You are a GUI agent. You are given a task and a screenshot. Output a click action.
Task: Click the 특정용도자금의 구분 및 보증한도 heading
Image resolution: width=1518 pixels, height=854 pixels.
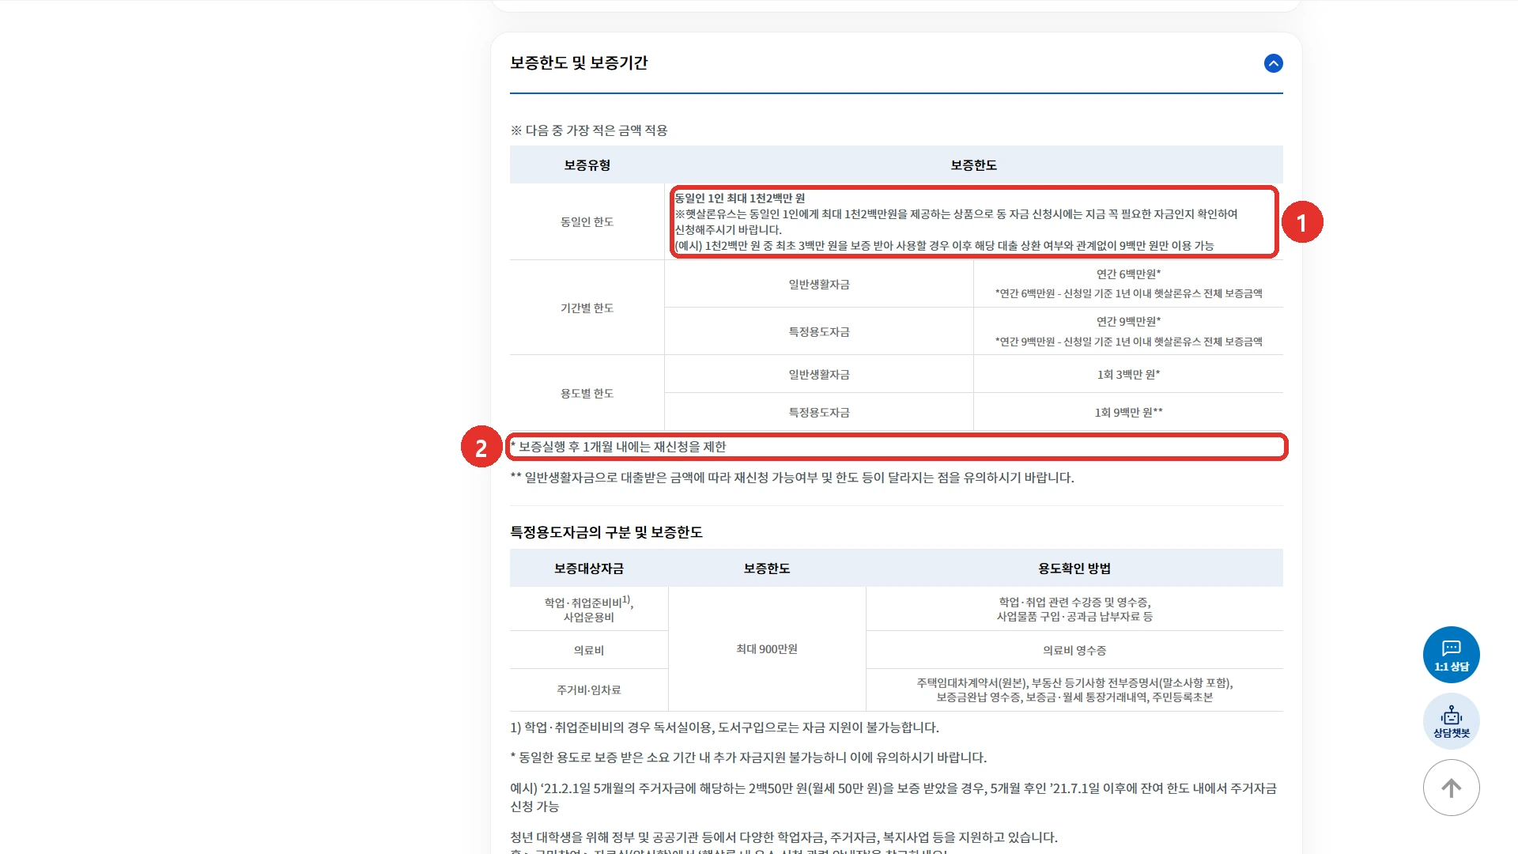pos(606,532)
